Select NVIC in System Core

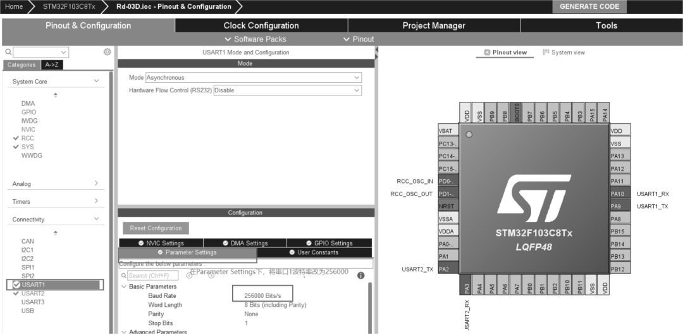point(28,130)
